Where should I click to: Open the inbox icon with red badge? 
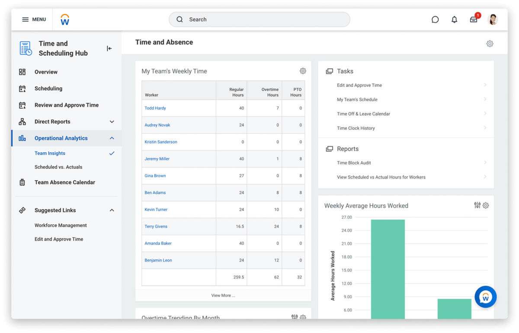pos(473,19)
